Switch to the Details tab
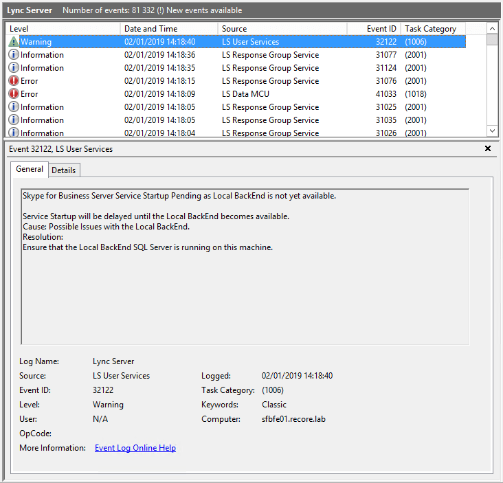Viewport: 503px width, 483px height. pos(63,170)
